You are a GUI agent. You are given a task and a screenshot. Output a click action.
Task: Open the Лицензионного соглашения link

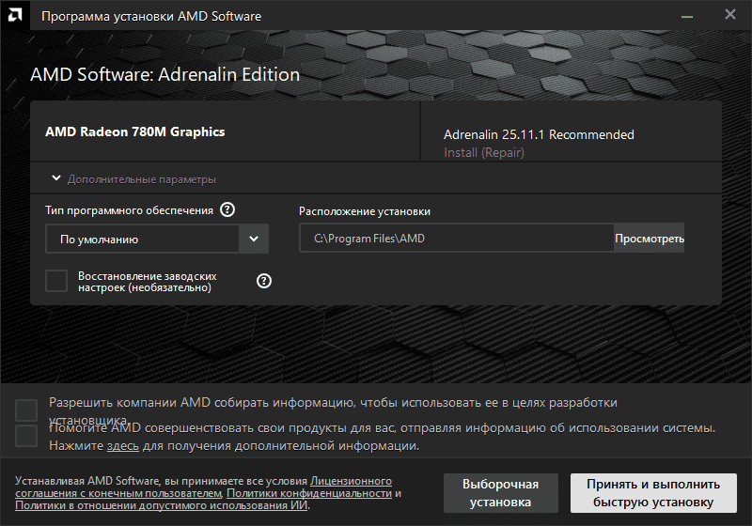tap(351, 481)
